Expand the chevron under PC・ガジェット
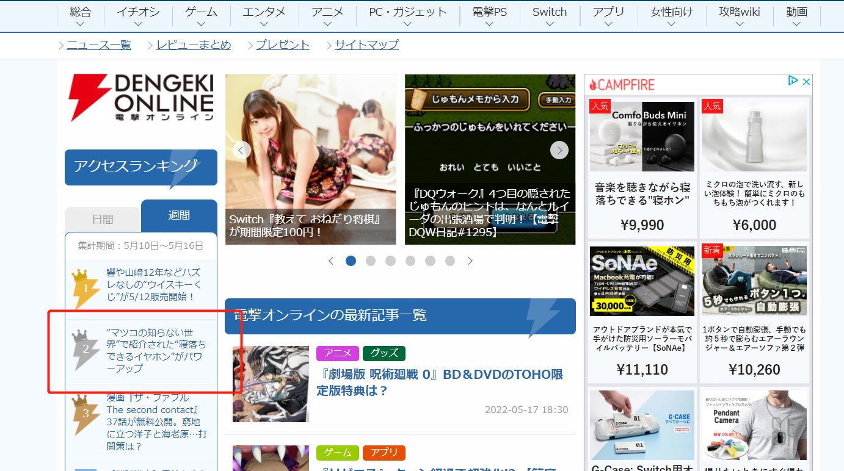The width and height of the screenshot is (844, 471). [x=408, y=24]
